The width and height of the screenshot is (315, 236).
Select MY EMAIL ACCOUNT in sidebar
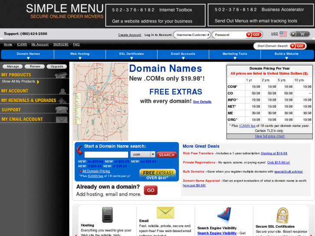(22, 120)
